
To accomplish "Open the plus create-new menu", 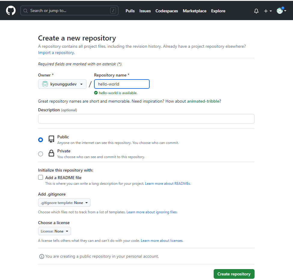I will click(268, 11).
